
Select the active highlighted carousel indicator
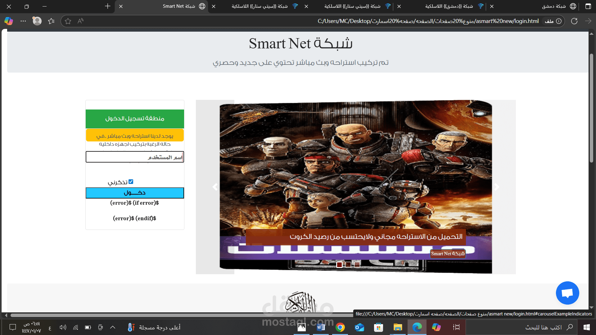pyautogui.click(x=339, y=265)
